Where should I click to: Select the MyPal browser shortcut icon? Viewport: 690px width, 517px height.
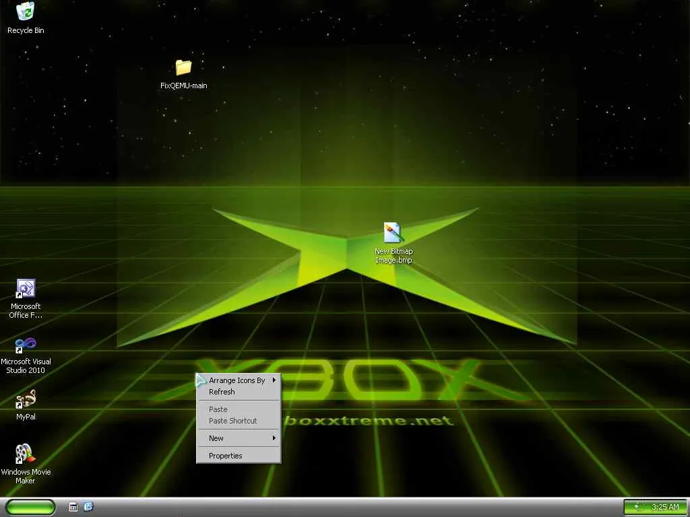(26, 399)
